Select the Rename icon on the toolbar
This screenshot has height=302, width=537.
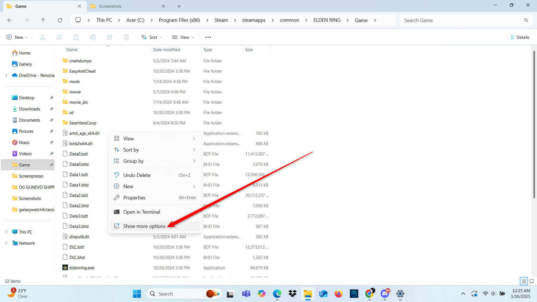93,37
